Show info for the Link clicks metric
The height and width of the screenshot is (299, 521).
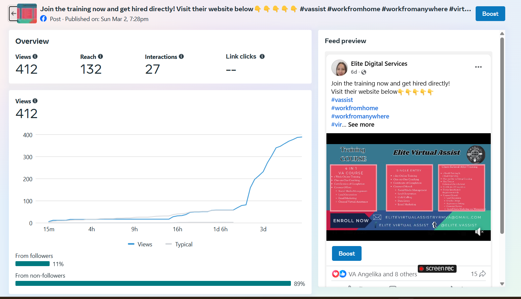click(x=262, y=57)
